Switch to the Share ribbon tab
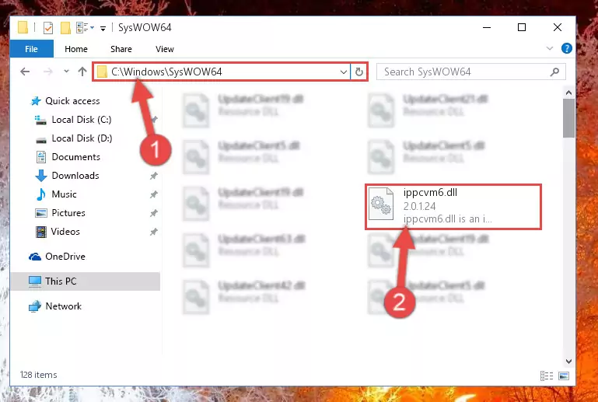Screen dimensions: 598x402 point(121,49)
